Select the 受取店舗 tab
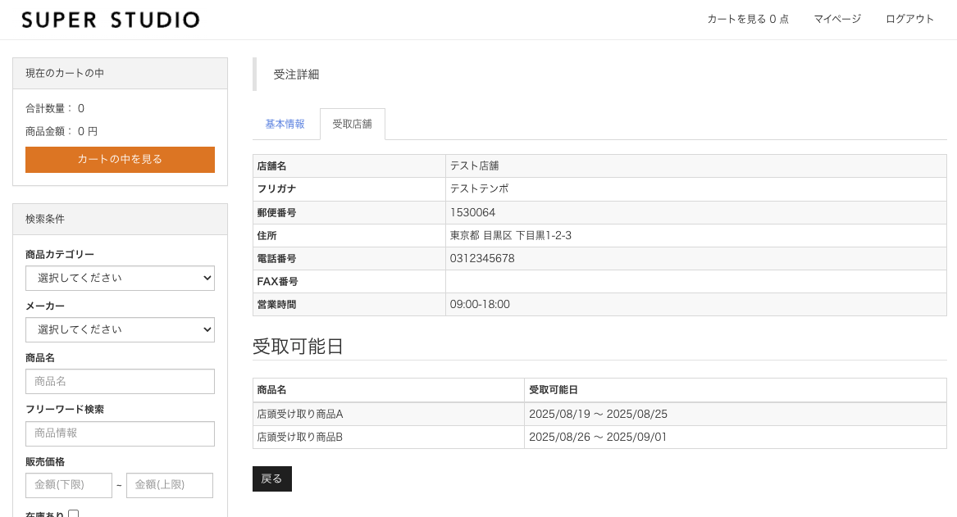 click(352, 125)
